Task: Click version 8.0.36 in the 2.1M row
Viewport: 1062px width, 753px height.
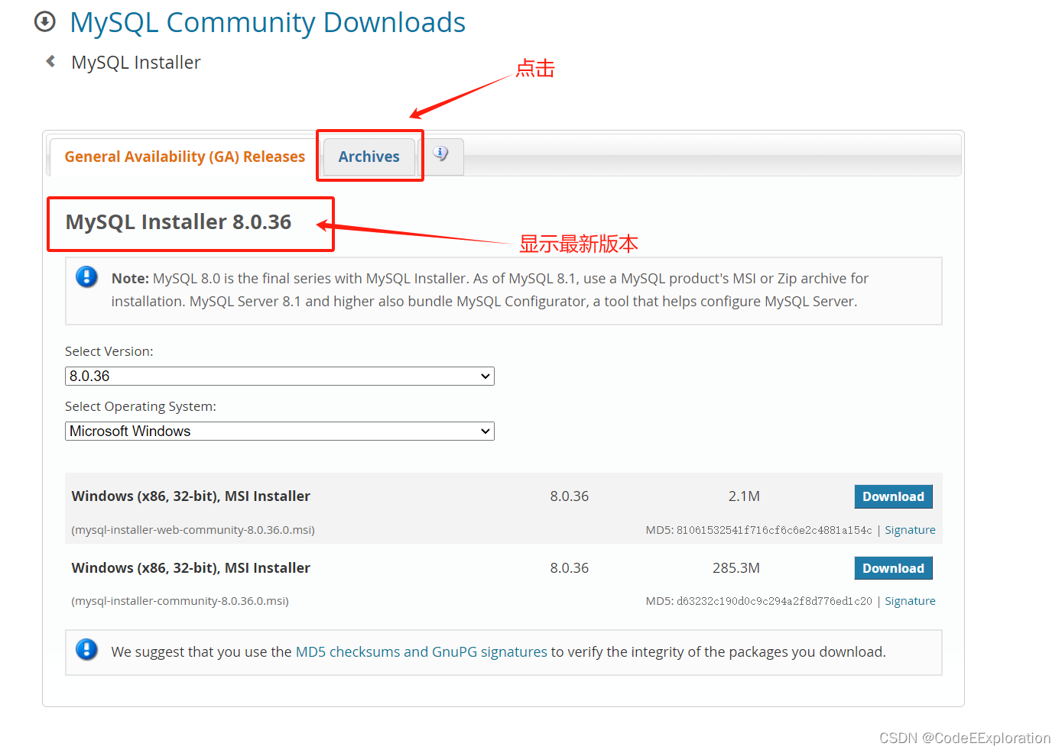Action: click(x=570, y=496)
